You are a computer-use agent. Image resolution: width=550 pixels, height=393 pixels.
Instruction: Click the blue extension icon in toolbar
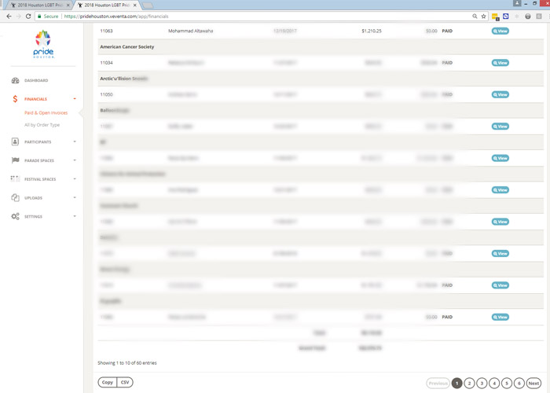coord(505,17)
